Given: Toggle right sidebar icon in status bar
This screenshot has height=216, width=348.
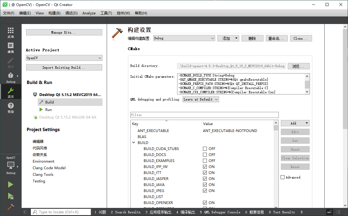Looking at the screenshot, I should (x=338, y=212).
